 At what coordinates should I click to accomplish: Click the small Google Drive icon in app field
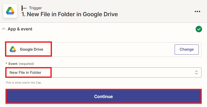(13, 49)
